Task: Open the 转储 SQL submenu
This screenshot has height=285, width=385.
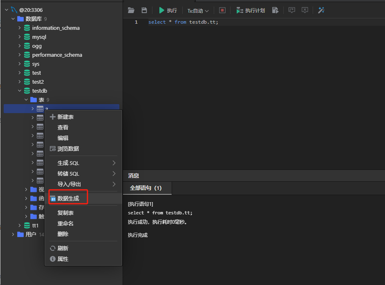Action: click(83, 174)
